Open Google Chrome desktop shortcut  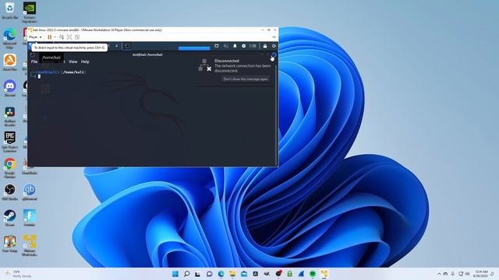click(10, 168)
